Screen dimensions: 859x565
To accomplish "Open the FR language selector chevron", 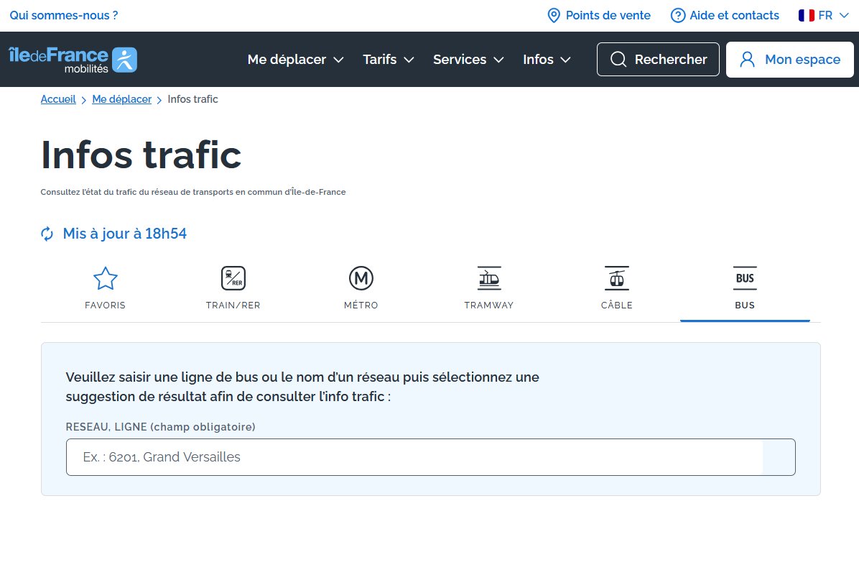I will coord(844,15).
